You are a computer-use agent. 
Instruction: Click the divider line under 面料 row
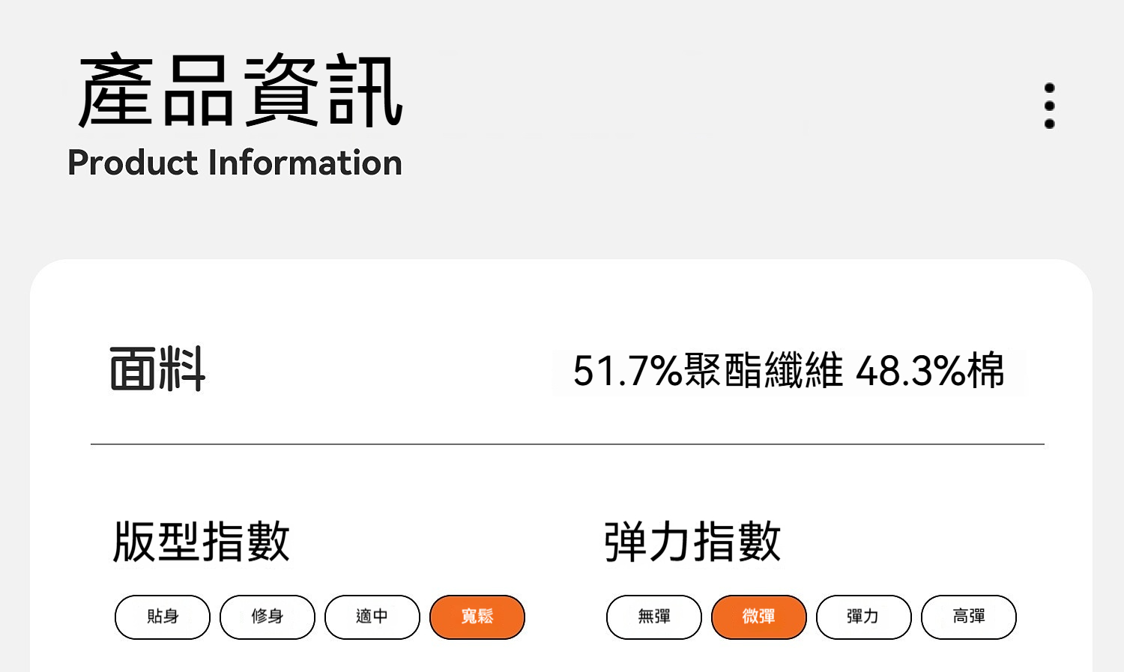coord(567,444)
